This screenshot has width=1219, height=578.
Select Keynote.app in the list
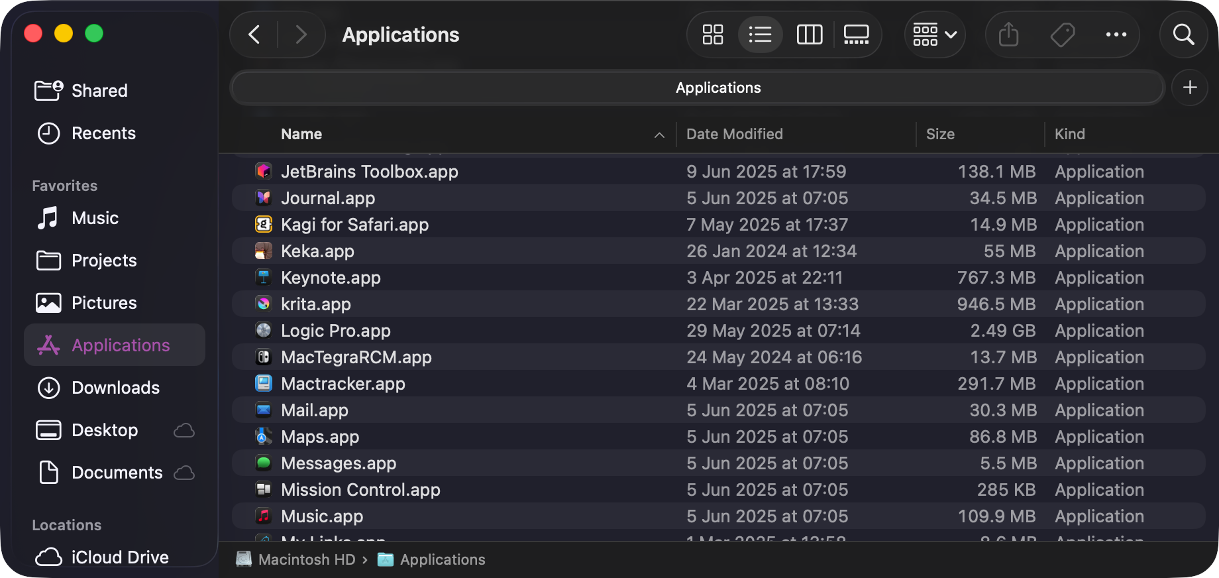coord(718,278)
